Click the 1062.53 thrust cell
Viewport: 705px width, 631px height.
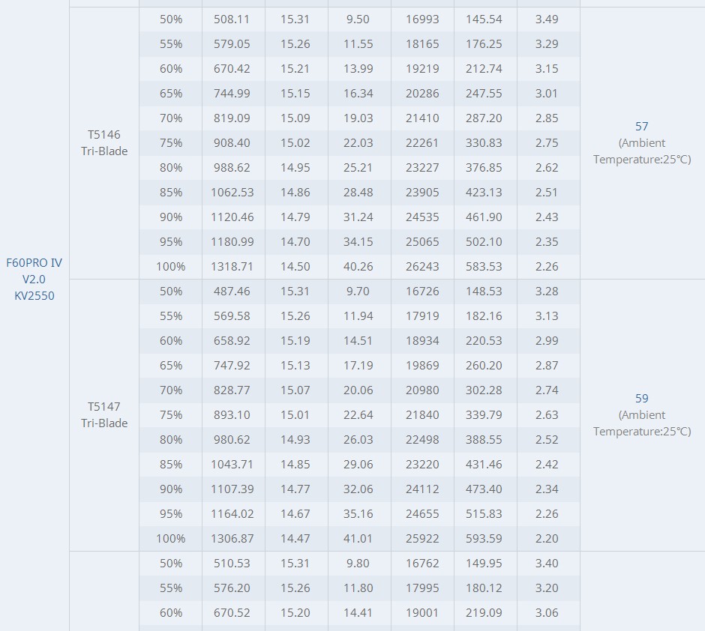click(232, 192)
